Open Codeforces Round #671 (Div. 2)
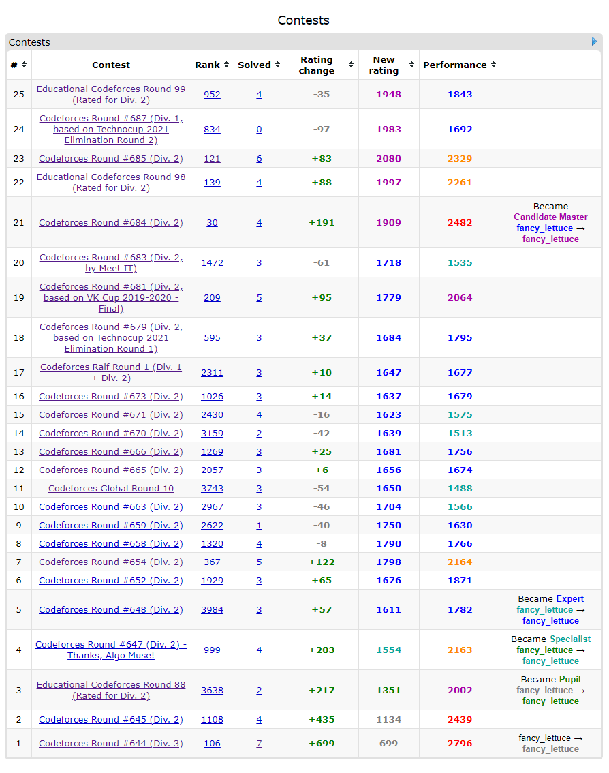The width and height of the screenshot is (609, 773). pyautogui.click(x=111, y=414)
